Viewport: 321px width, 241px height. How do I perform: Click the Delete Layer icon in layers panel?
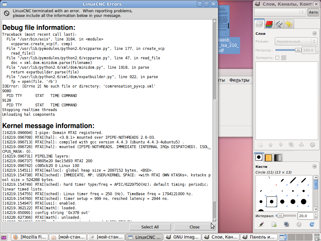coord(313,145)
